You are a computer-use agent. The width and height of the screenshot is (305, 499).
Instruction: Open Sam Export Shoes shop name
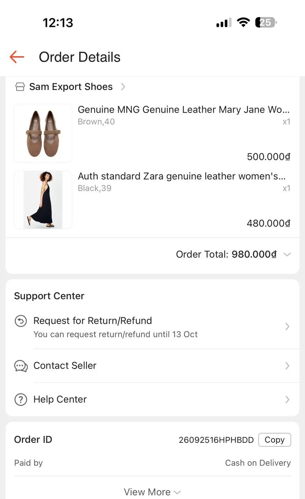(x=71, y=87)
